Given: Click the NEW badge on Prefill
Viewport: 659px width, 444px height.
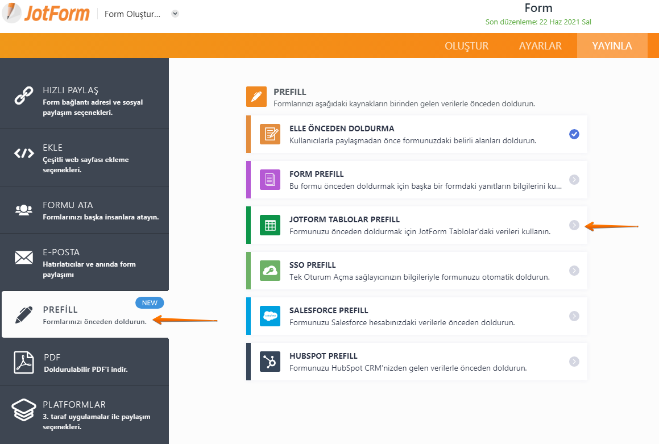Looking at the screenshot, I should point(150,303).
